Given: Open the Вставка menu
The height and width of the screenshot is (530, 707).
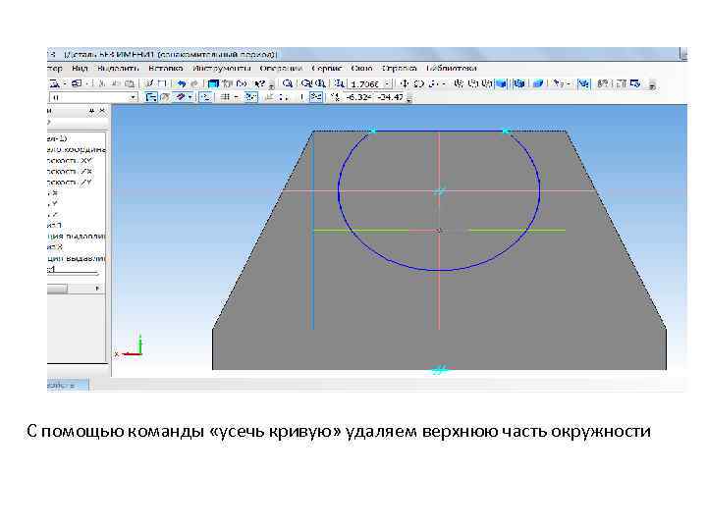Looking at the screenshot, I should pyautogui.click(x=166, y=69).
